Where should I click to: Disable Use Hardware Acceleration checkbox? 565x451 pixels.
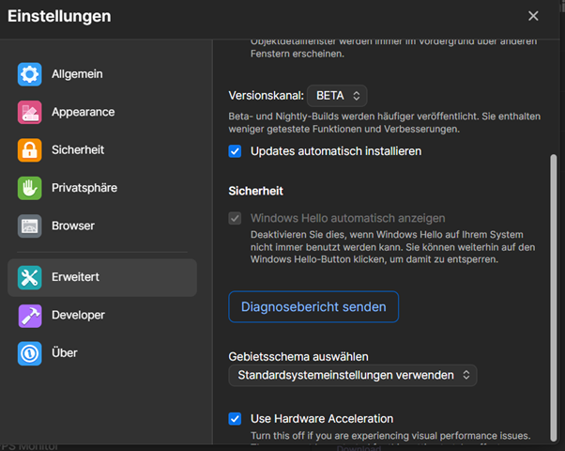click(236, 419)
